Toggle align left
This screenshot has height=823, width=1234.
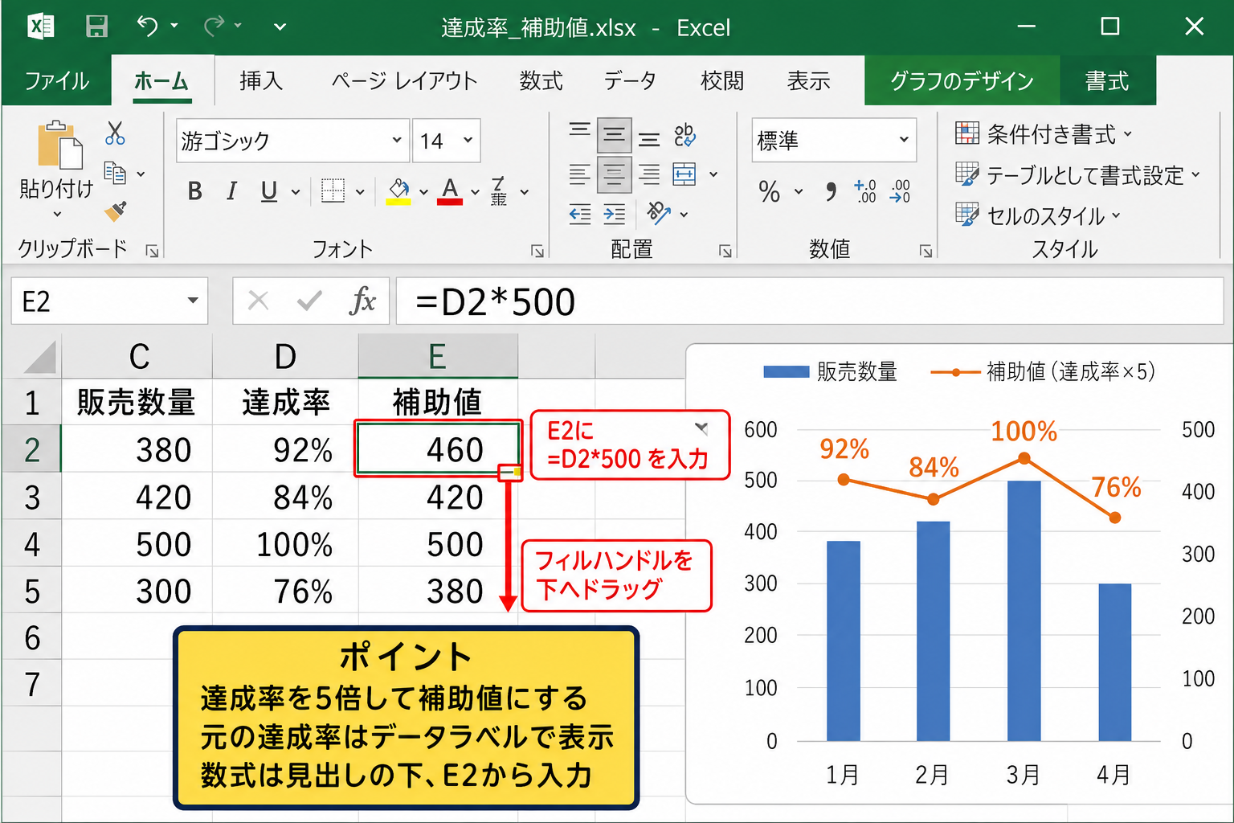[579, 174]
